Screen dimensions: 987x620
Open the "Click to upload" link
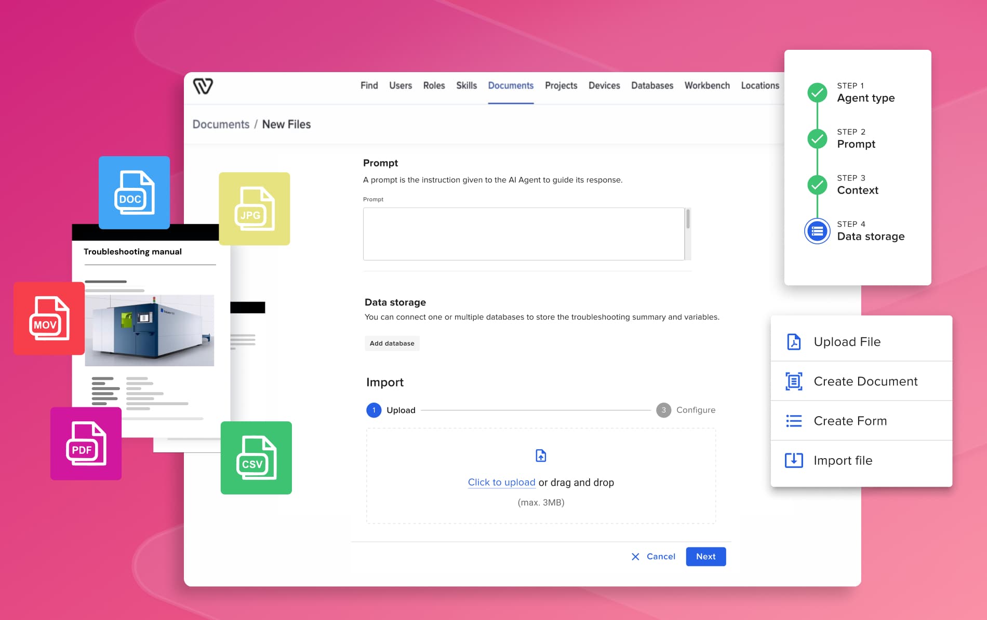[501, 482]
